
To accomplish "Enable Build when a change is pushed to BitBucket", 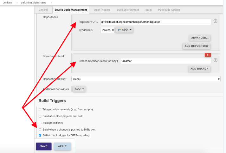I will [x=40, y=130].
